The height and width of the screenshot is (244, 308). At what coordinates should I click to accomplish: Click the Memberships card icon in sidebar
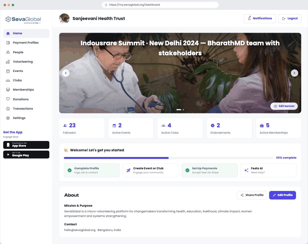[x=8, y=90]
